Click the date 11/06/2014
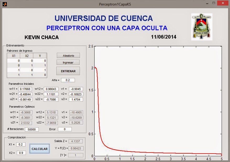The height and width of the screenshot is (162, 230). click(164, 37)
